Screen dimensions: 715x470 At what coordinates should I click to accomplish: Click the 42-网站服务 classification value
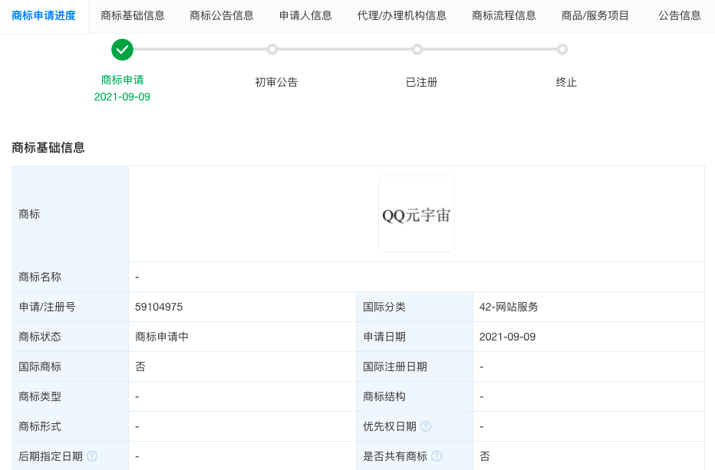509,307
